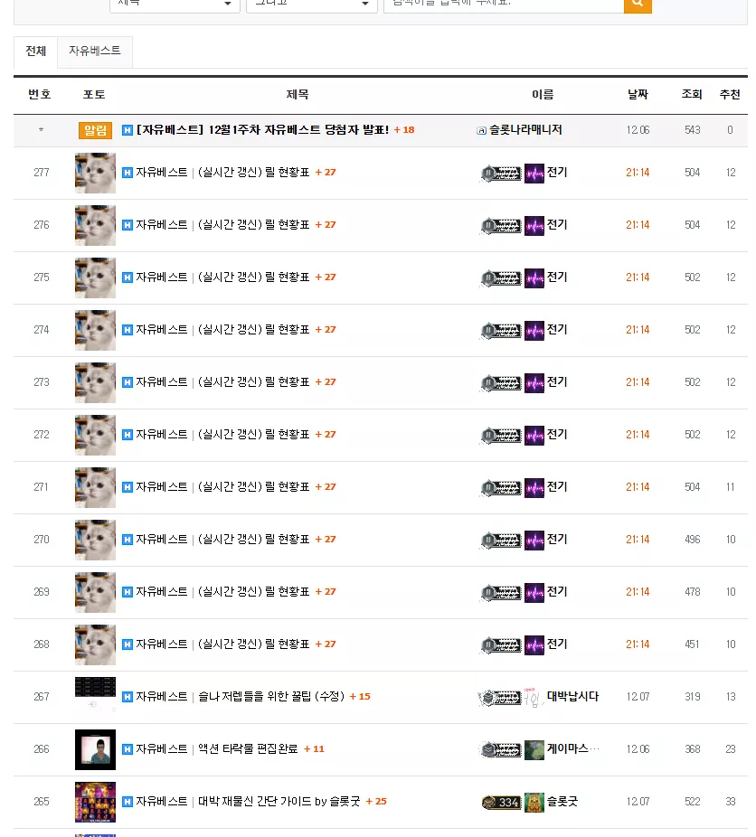756x837 pixels.
Task: Click 슬롯나라매니저 author name
Action: 525,130
